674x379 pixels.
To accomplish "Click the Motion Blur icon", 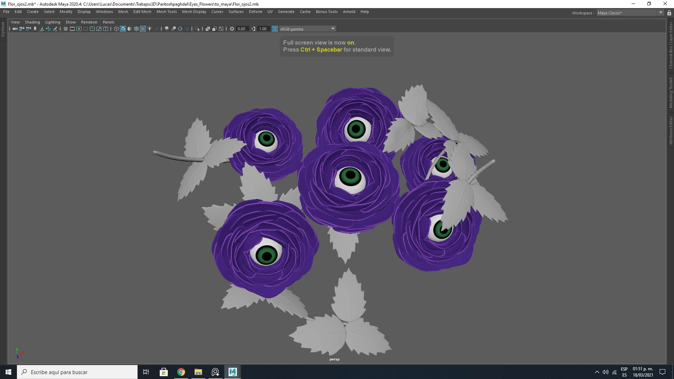I will 173,29.
